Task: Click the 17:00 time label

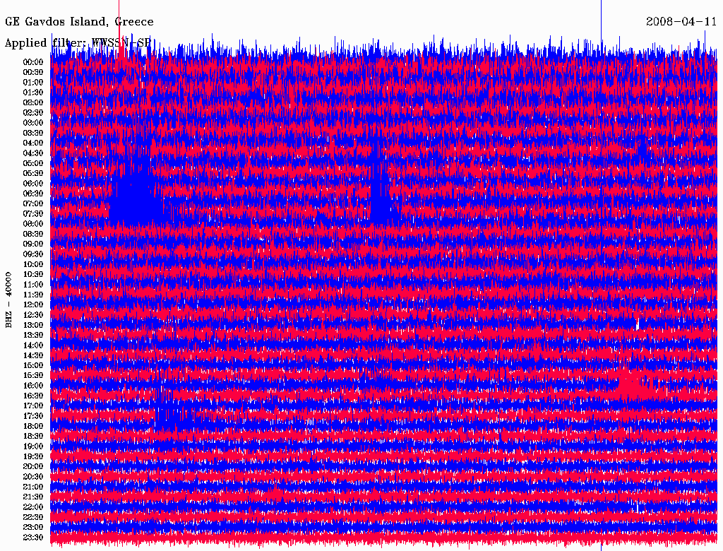Action: click(x=33, y=406)
